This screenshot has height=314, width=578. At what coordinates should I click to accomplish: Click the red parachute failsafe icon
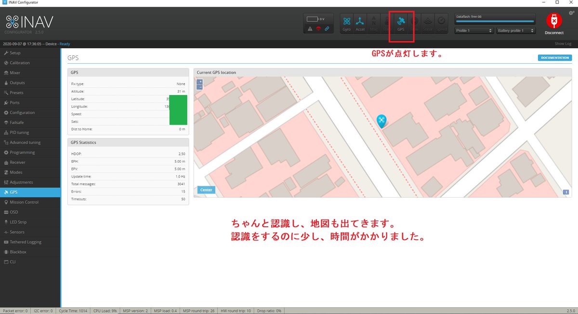318,29
